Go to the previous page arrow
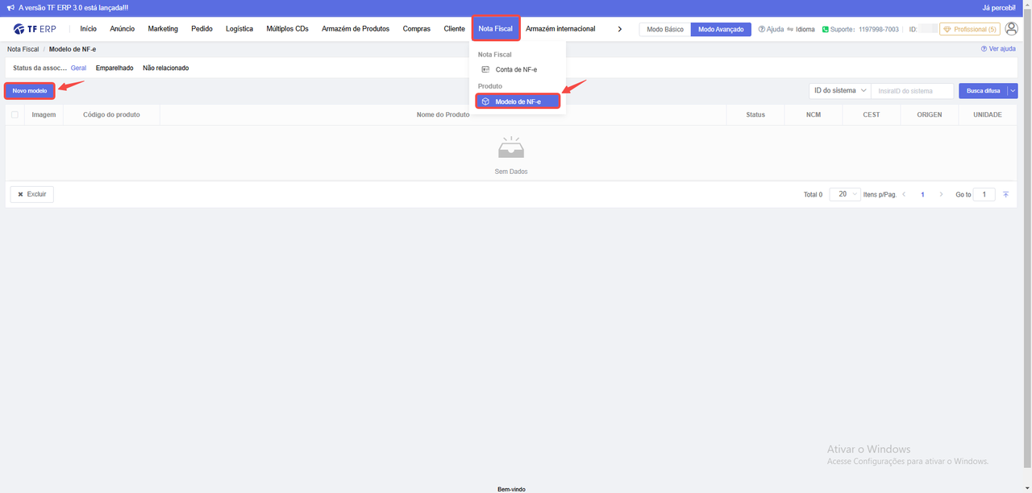The height and width of the screenshot is (493, 1032). (904, 194)
